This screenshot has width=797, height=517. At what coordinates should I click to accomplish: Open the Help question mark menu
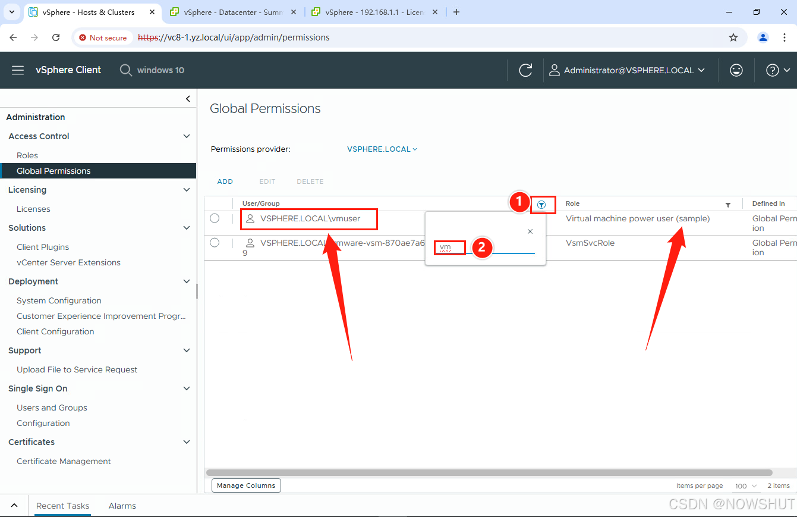click(x=778, y=70)
